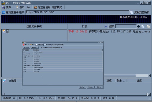Click the 总入站: 9.12 K status entry

pos(90,98)
